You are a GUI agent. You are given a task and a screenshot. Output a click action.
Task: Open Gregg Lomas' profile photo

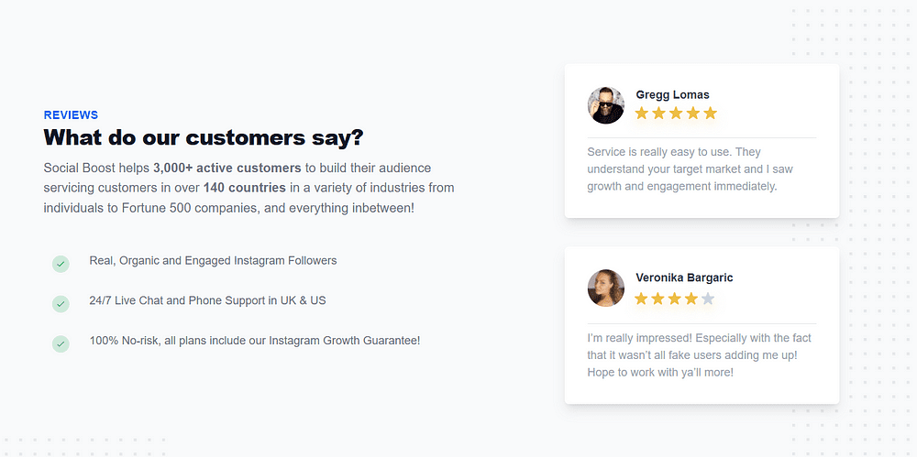pyautogui.click(x=606, y=105)
